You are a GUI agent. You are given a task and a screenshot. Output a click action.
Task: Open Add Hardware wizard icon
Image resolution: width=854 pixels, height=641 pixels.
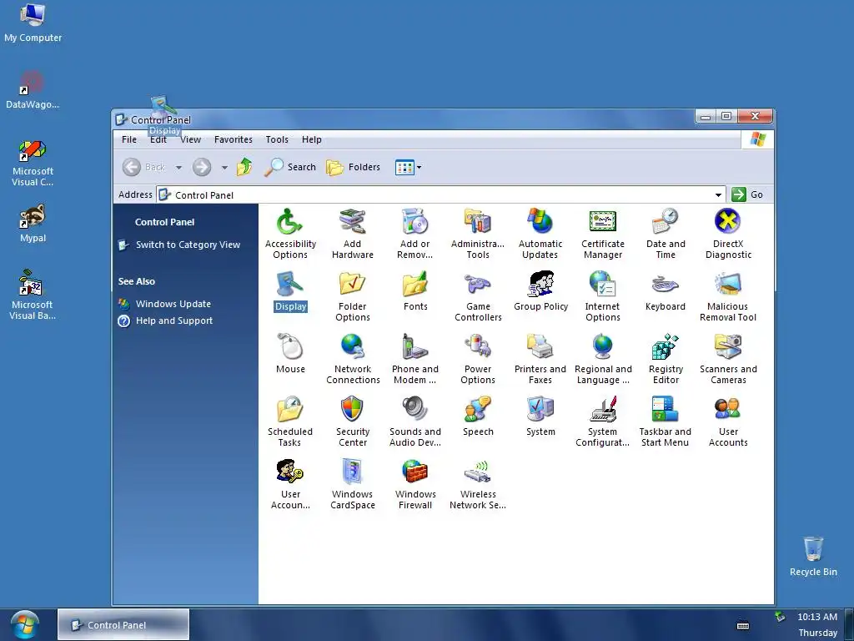coord(353,234)
